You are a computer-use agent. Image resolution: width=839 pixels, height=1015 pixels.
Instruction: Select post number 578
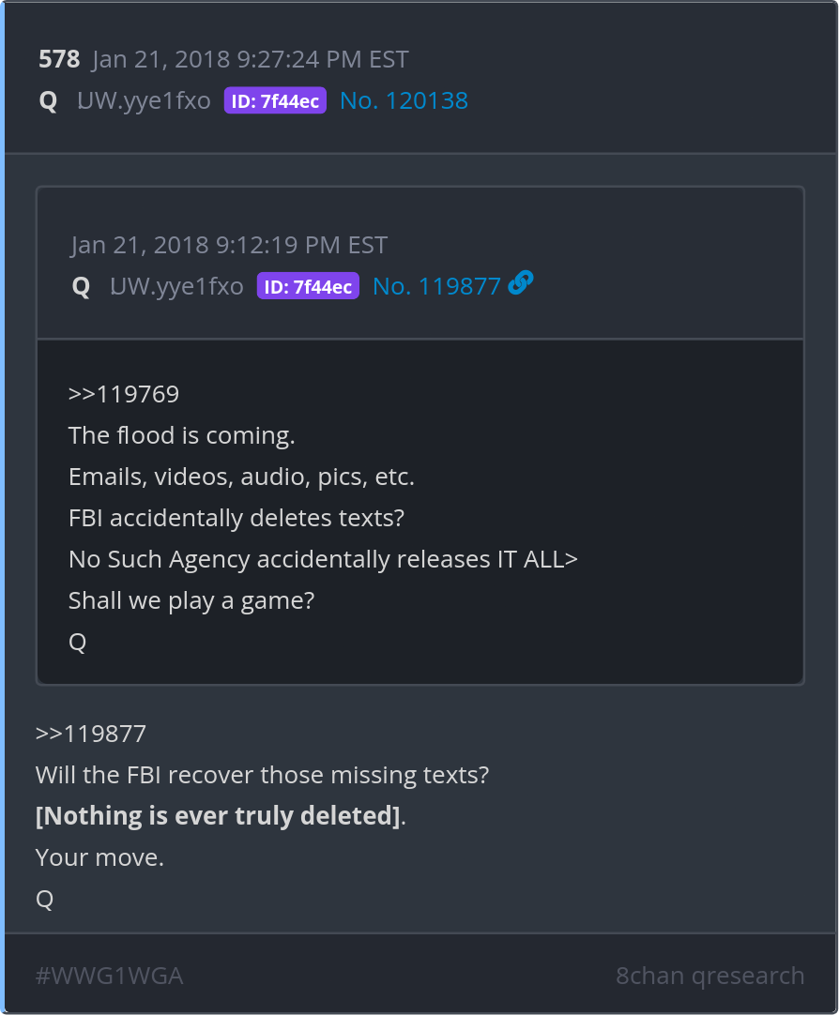pos(59,59)
